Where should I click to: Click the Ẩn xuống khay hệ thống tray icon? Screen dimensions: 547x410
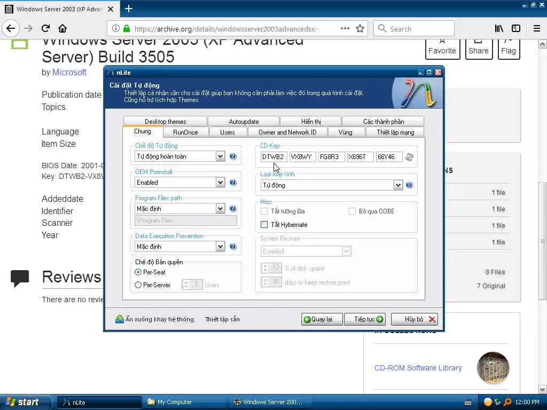[120, 319]
